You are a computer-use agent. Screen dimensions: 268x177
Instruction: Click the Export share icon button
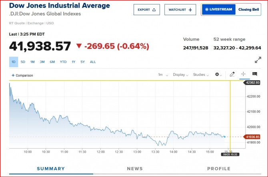coord(147,10)
